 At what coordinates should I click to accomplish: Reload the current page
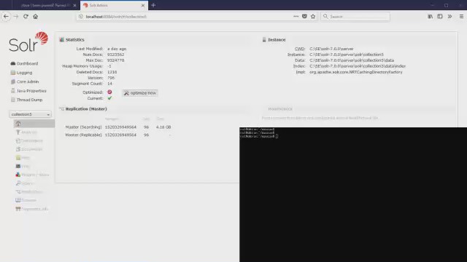point(26,17)
